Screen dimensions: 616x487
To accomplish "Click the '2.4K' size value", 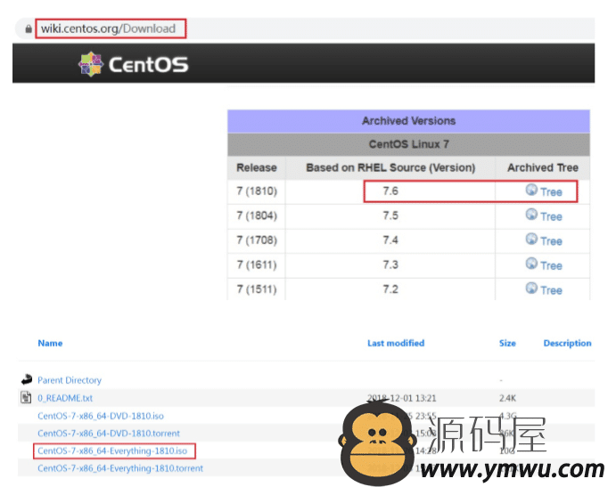I will tap(507, 398).
